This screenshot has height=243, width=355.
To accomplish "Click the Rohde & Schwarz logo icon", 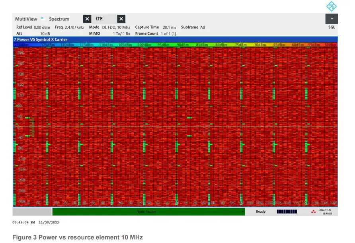I will (x=331, y=6).
